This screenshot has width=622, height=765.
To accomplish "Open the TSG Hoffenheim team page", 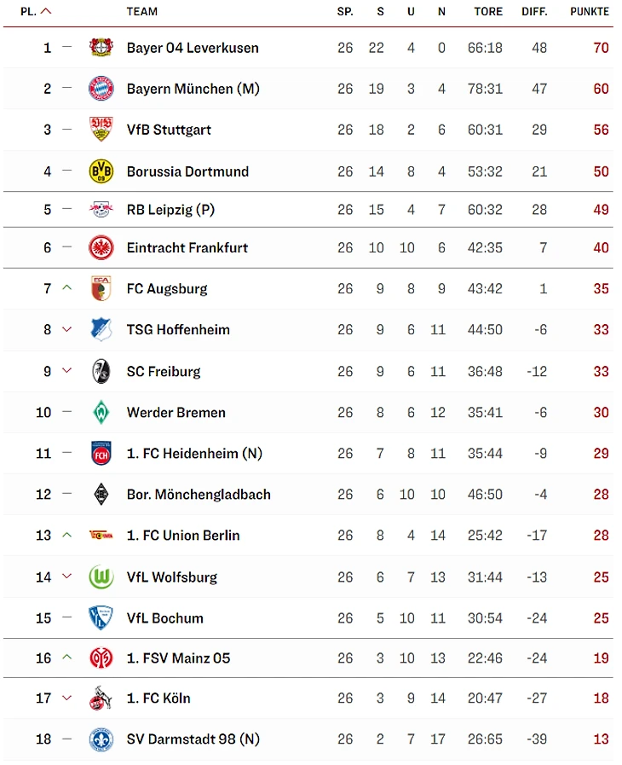I will (178, 330).
